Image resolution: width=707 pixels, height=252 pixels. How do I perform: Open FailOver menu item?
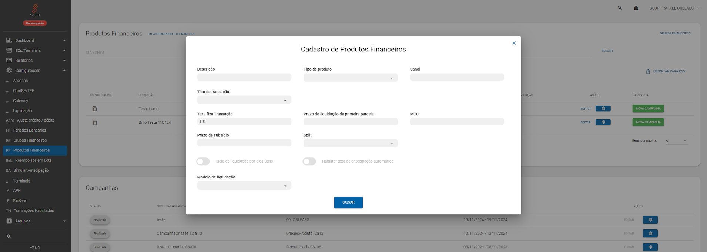click(35, 201)
